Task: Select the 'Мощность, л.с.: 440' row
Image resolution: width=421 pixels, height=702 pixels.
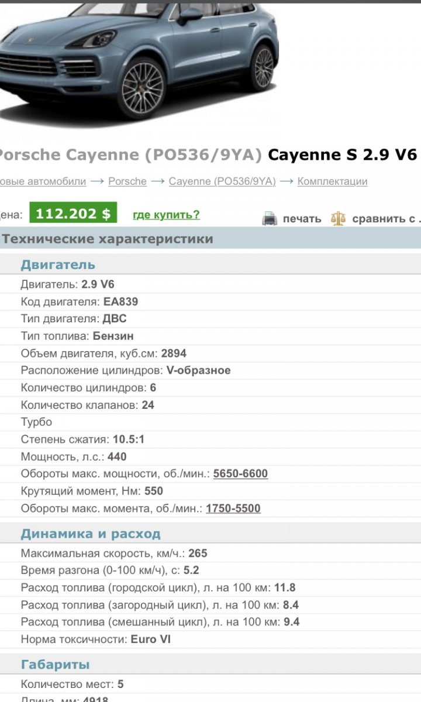Action: coord(210,457)
